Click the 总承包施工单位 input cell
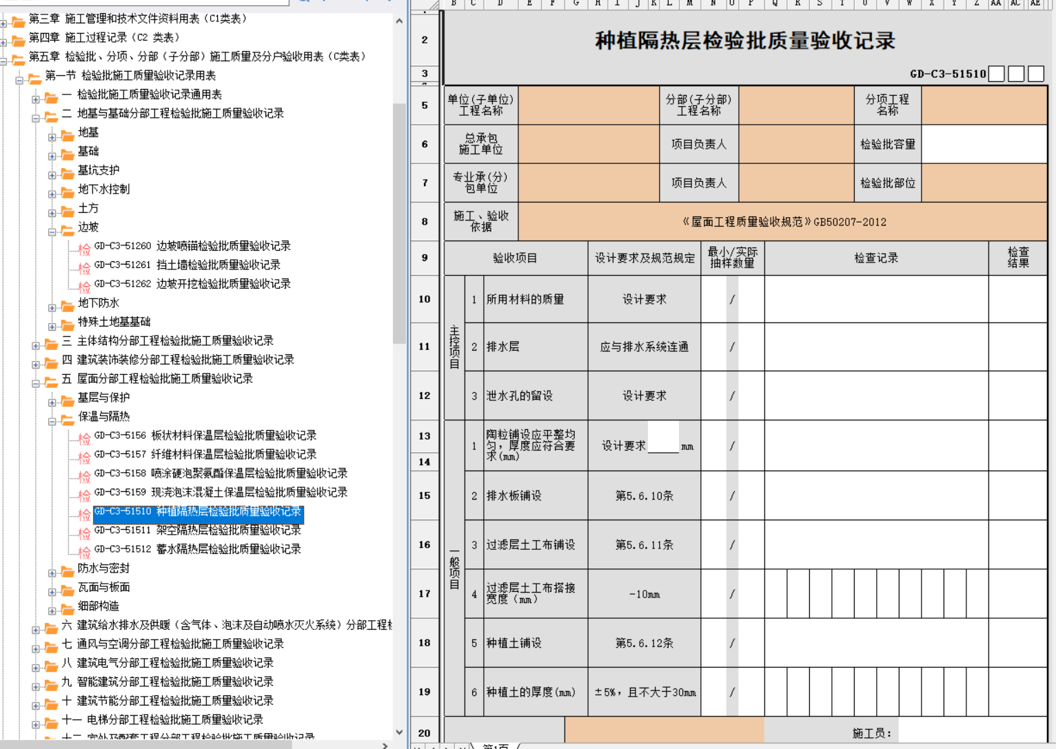Screen dimensions: 1056x749 tap(589, 144)
